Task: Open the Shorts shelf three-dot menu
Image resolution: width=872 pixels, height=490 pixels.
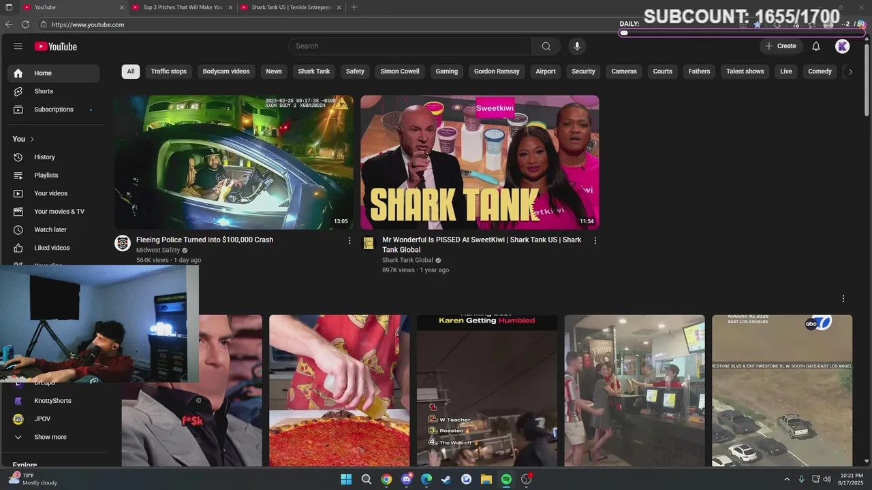Action: click(x=843, y=299)
